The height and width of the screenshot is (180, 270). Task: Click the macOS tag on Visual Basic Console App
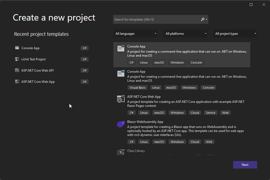(x=171, y=87)
